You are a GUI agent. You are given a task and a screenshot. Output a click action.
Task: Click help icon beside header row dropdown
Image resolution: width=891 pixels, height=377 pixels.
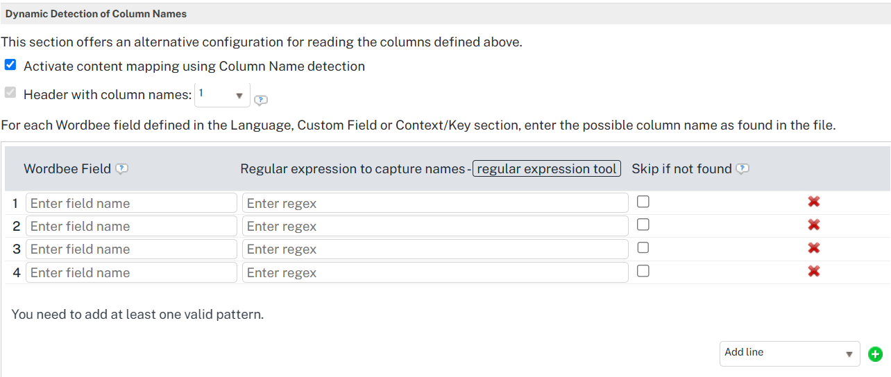(x=260, y=100)
